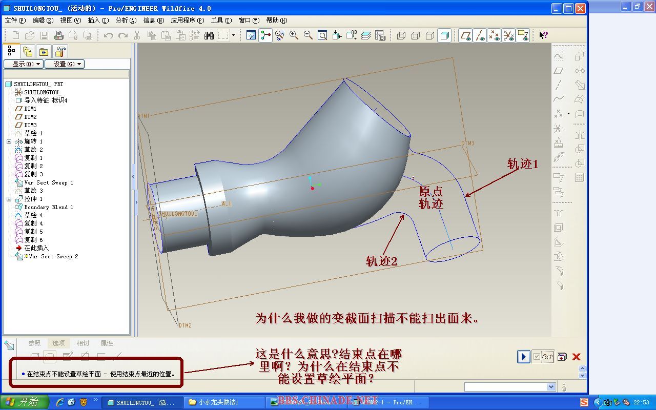Toggle Orient mode on or off
Image resolution: width=656 pixels, height=410 pixels.
(279, 35)
